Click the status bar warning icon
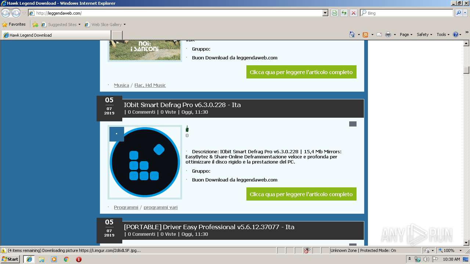 click(x=4, y=250)
